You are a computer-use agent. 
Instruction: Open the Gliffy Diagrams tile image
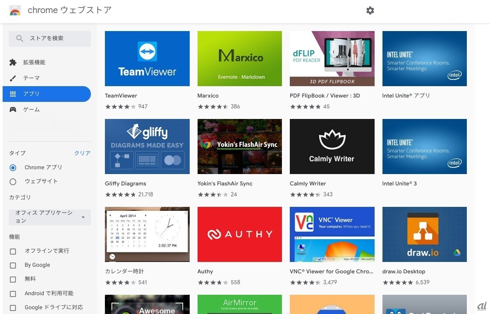point(147,147)
